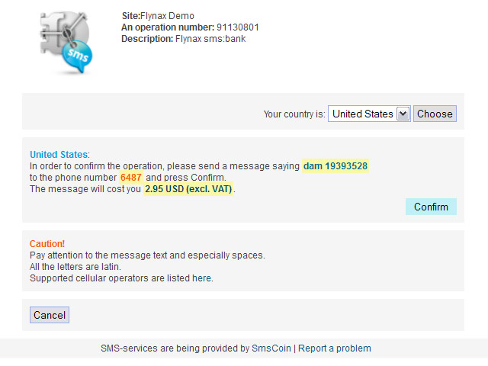Open the United States country dropdown
The height and width of the screenshot is (366, 488).
point(369,114)
